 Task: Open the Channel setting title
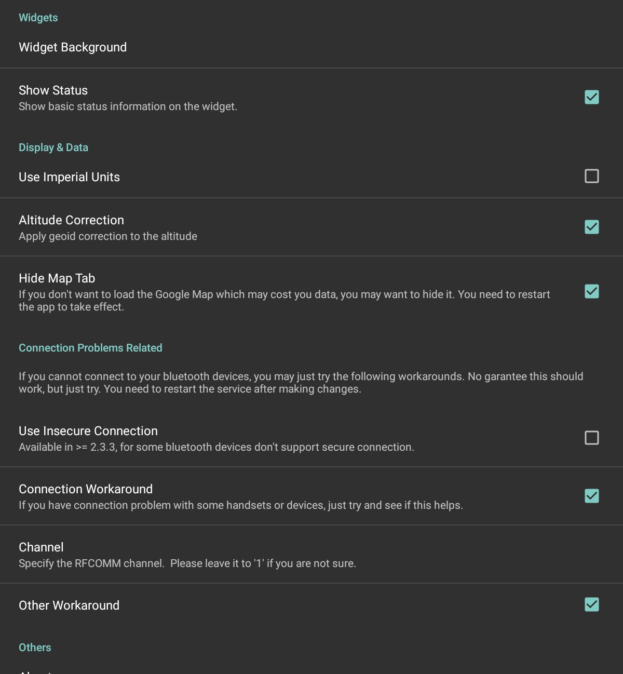[x=41, y=547]
